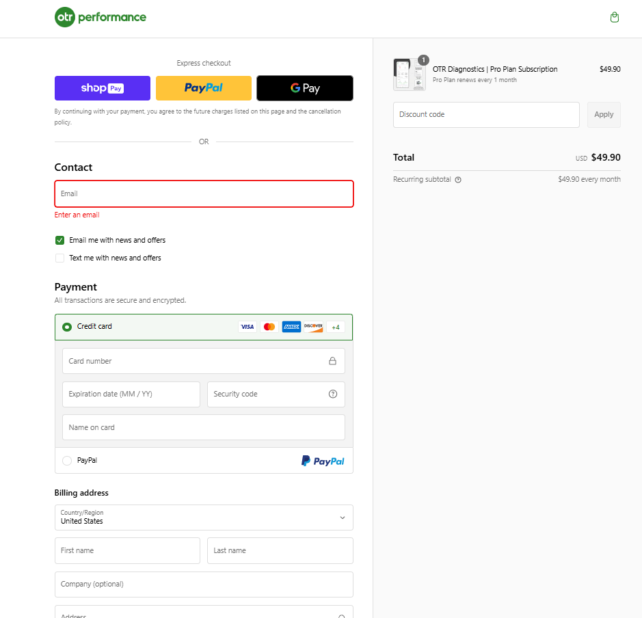Uncheck Email me with news and offers
Image resolution: width=642 pixels, height=618 pixels.
pos(60,241)
